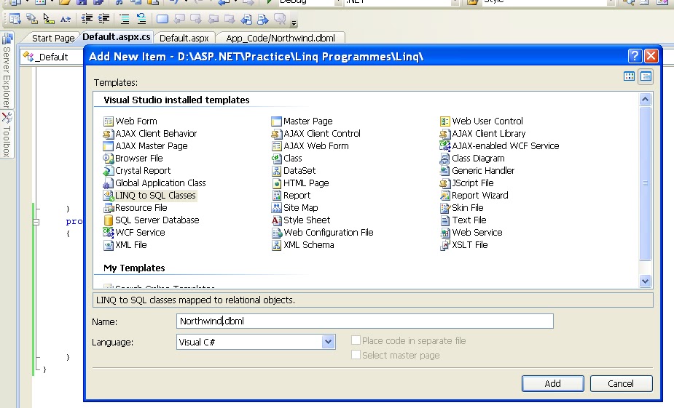This screenshot has height=408, width=674.
Task: Click Uncomment lines toolbar icon
Action: pos(141,18)
